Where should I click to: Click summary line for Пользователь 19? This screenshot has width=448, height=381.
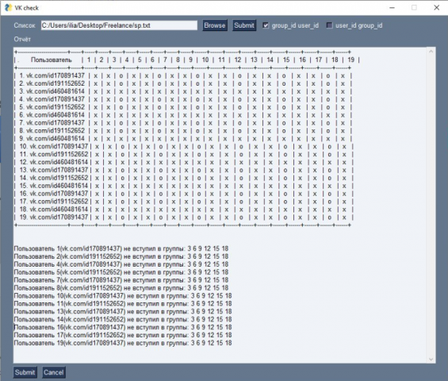(123, 343)
